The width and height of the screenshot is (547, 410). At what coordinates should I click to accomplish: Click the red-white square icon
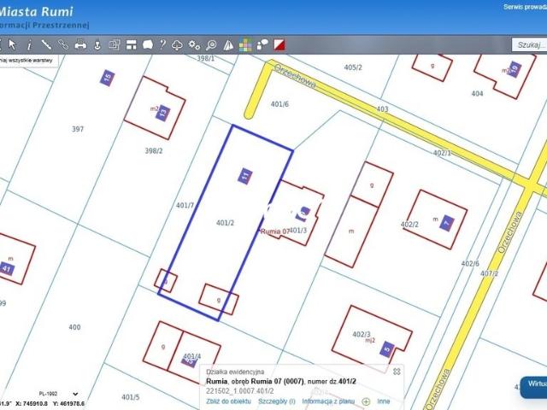[279, 44]
